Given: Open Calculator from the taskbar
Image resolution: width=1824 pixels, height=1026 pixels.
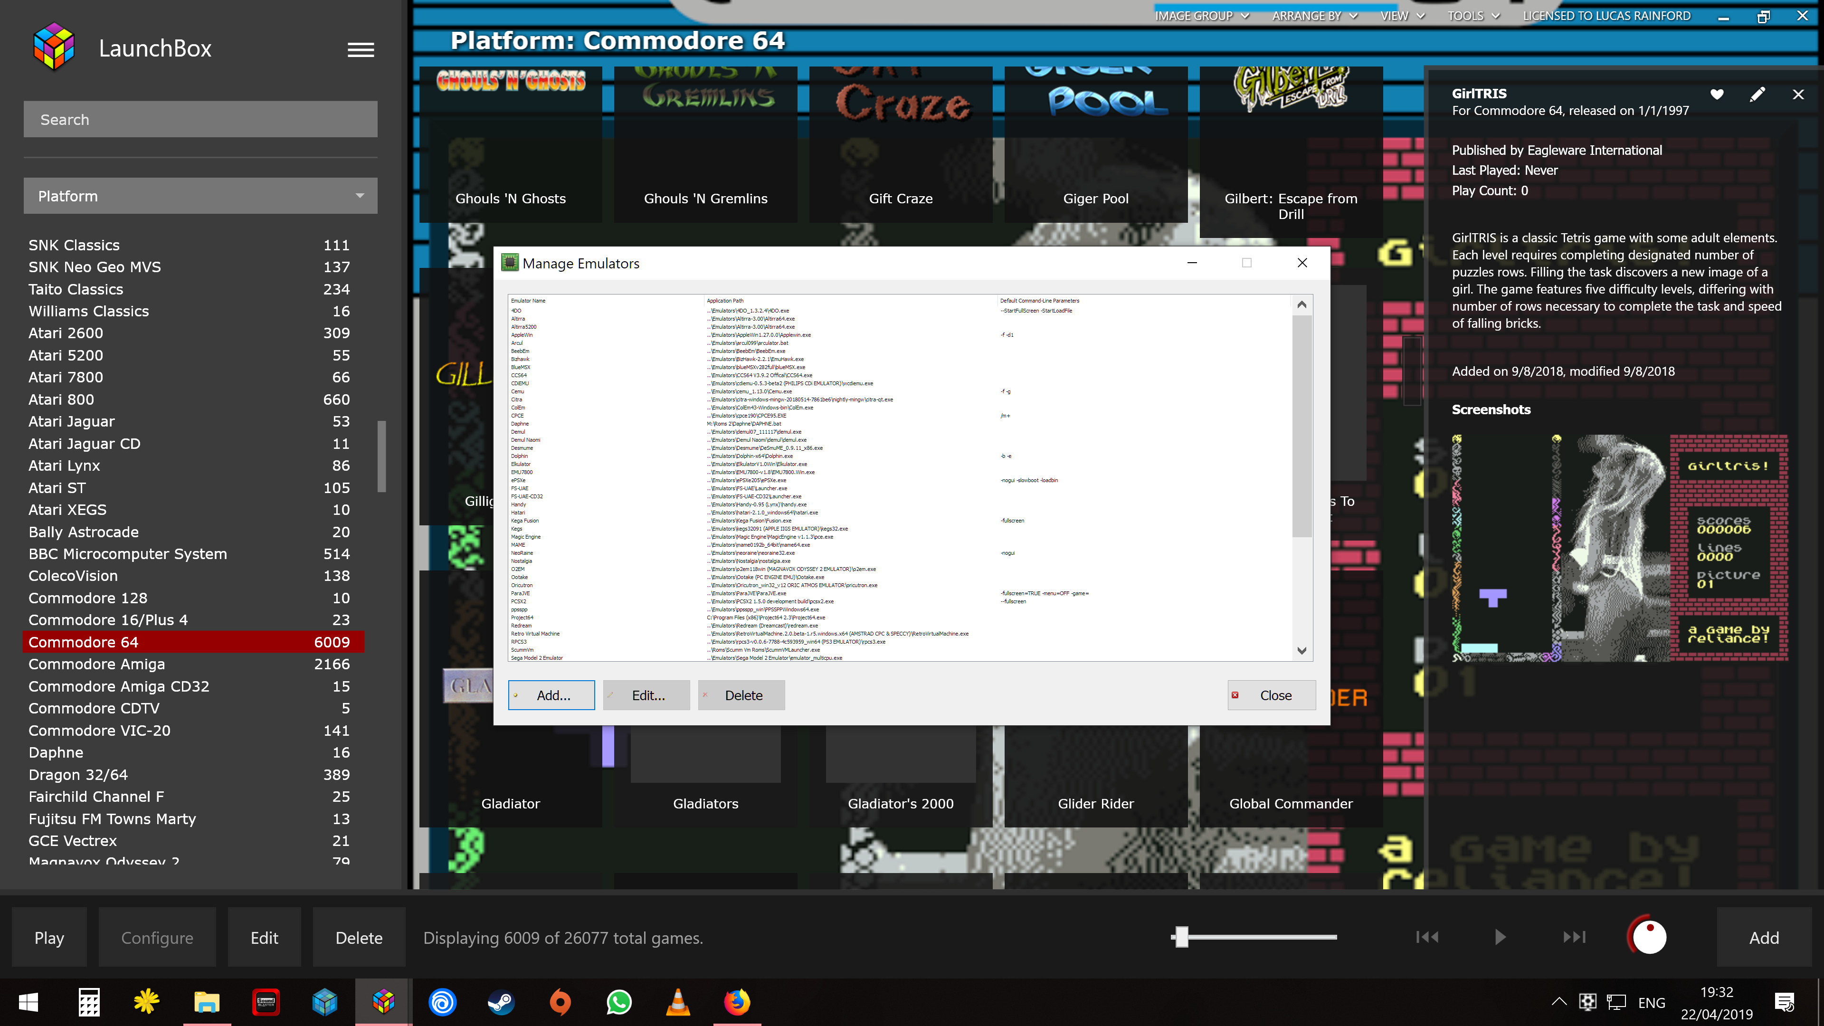Looking at the screenshot, I should pyautogui.click(x=88, y=1003).
